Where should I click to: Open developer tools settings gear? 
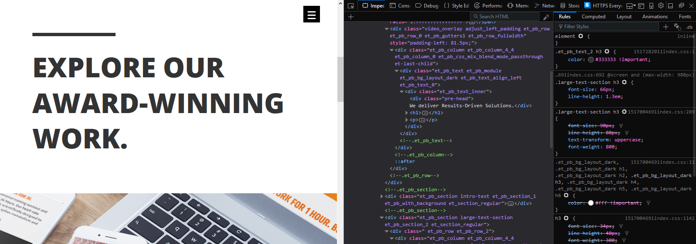[x=661, y=5]
